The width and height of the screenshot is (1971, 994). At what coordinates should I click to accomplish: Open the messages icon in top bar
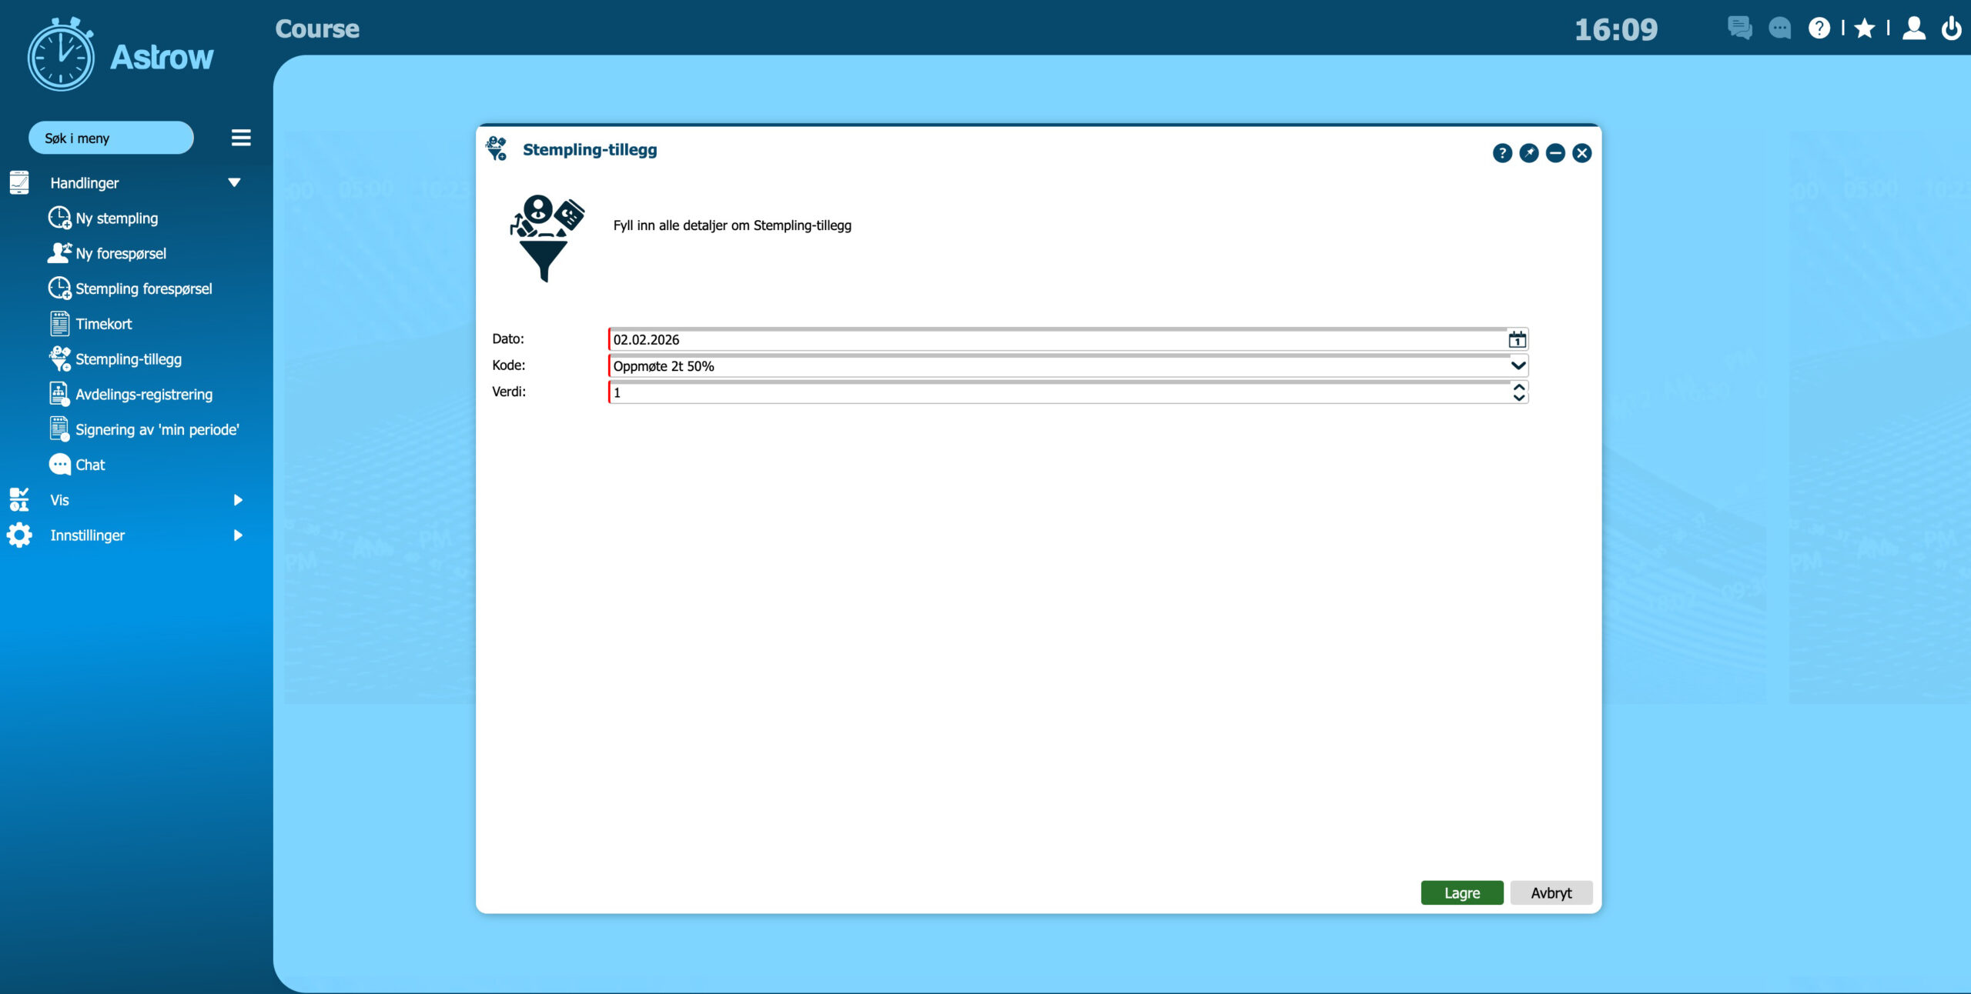point(1738,28)
